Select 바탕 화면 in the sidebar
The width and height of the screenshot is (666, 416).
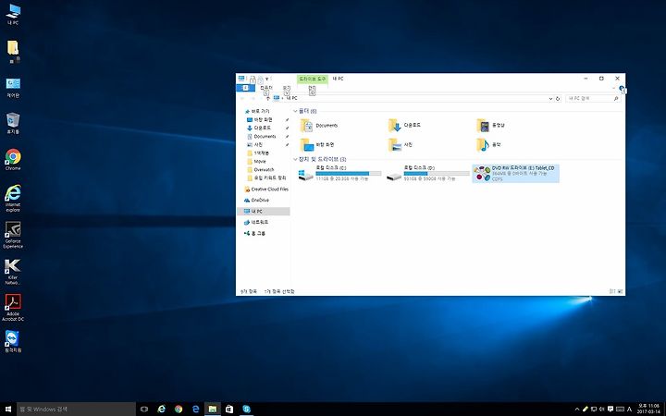[x=260, y=119]
